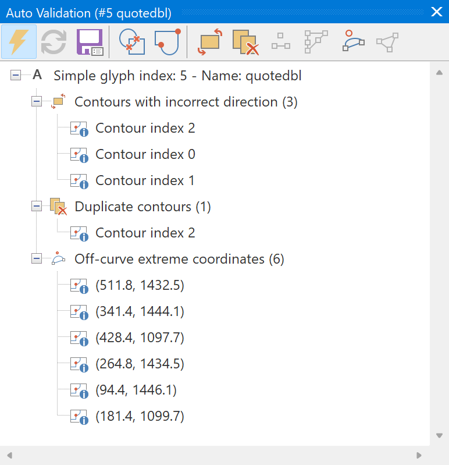Click the grayed last polygon nodes icon

(x=387, y=42)
